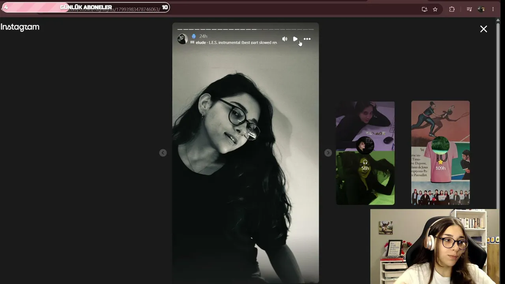Go to Instagram home via the logo
Viewport: 505px width, 284px height.
point(20,27)
